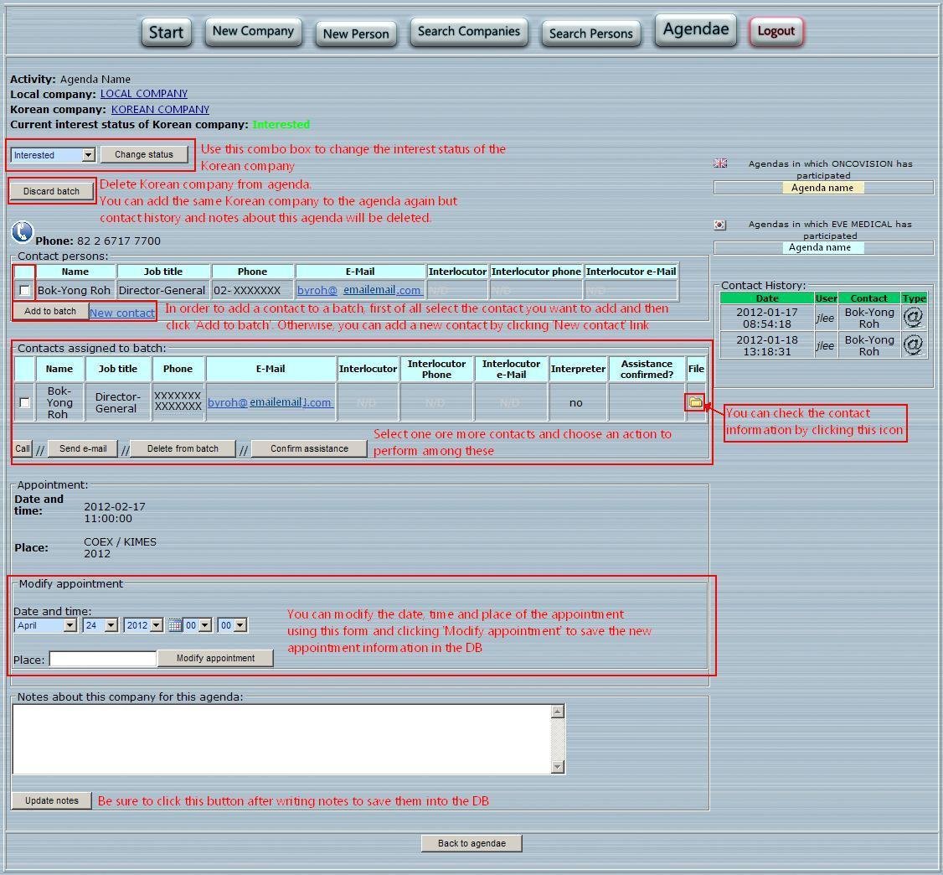This screenshot has height=875, width=943.
Task: Go to Search Companies
Action: click(x=469, y=33)
